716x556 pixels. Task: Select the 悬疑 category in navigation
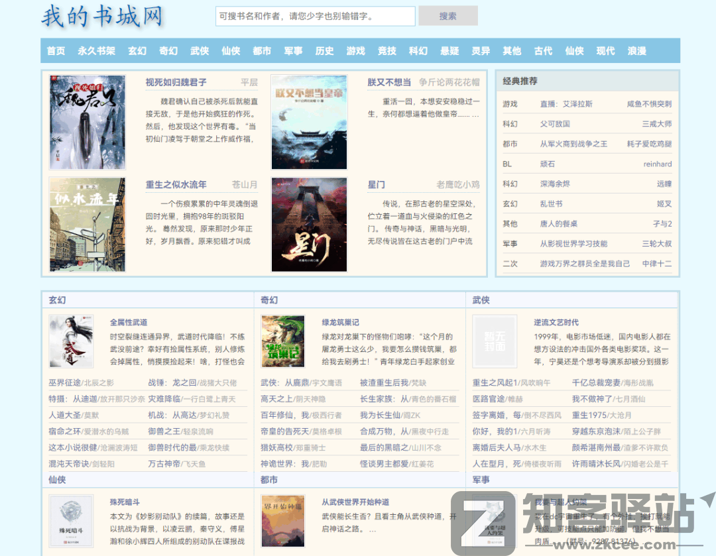[449, 51]
